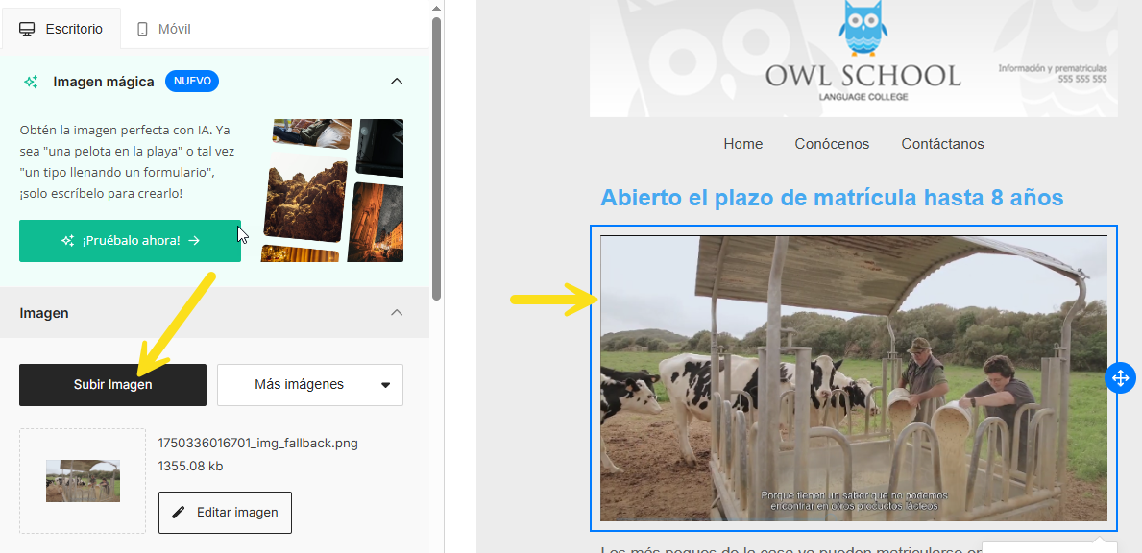Collapse the Imagen section chevron
This screenshot has width=1142, height=553.
pos(397,313)
